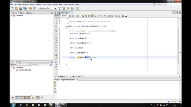Toggle Show Inner Classes filter in Navigator
This screenshot has width=191, height=107.
tap(29, 97)
